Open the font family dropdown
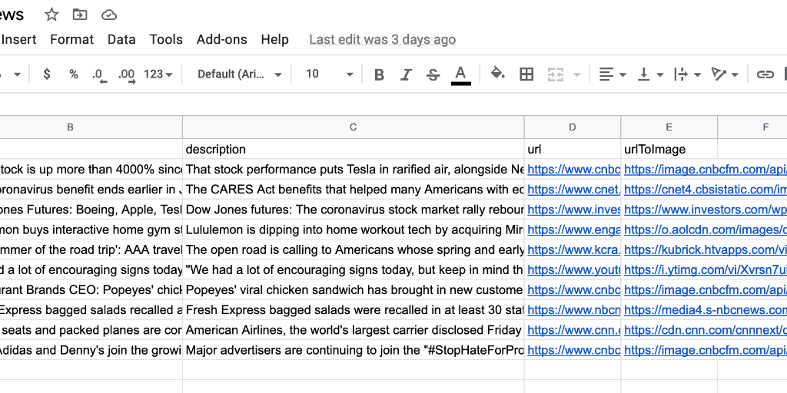Viewport: 787px width, 393px height. [240, 74]
